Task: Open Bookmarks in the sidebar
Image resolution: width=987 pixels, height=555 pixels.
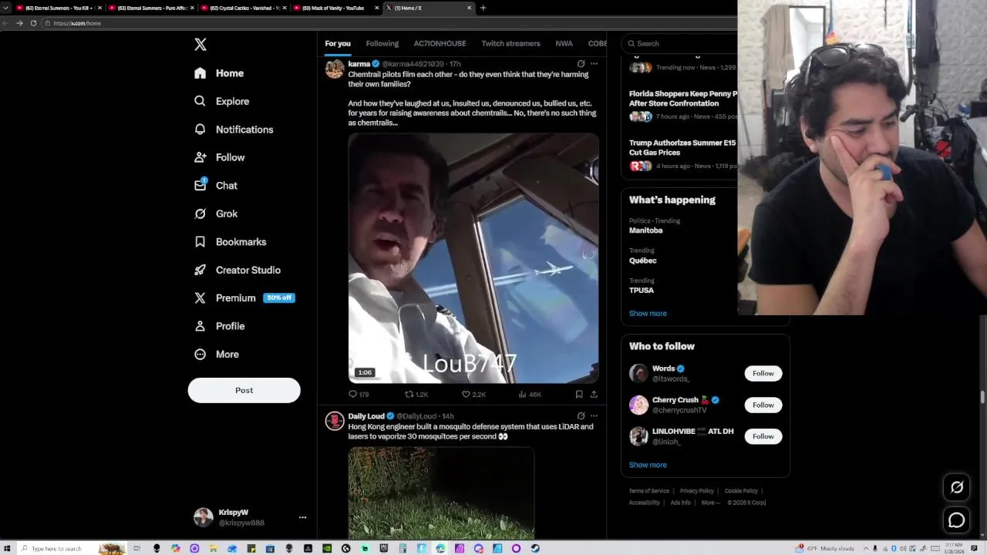Action: point(231,242)
